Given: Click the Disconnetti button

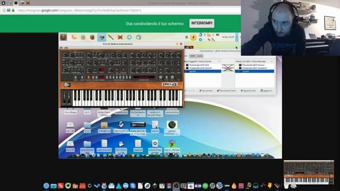Looking at the screenshot, I should pos(206,91).
